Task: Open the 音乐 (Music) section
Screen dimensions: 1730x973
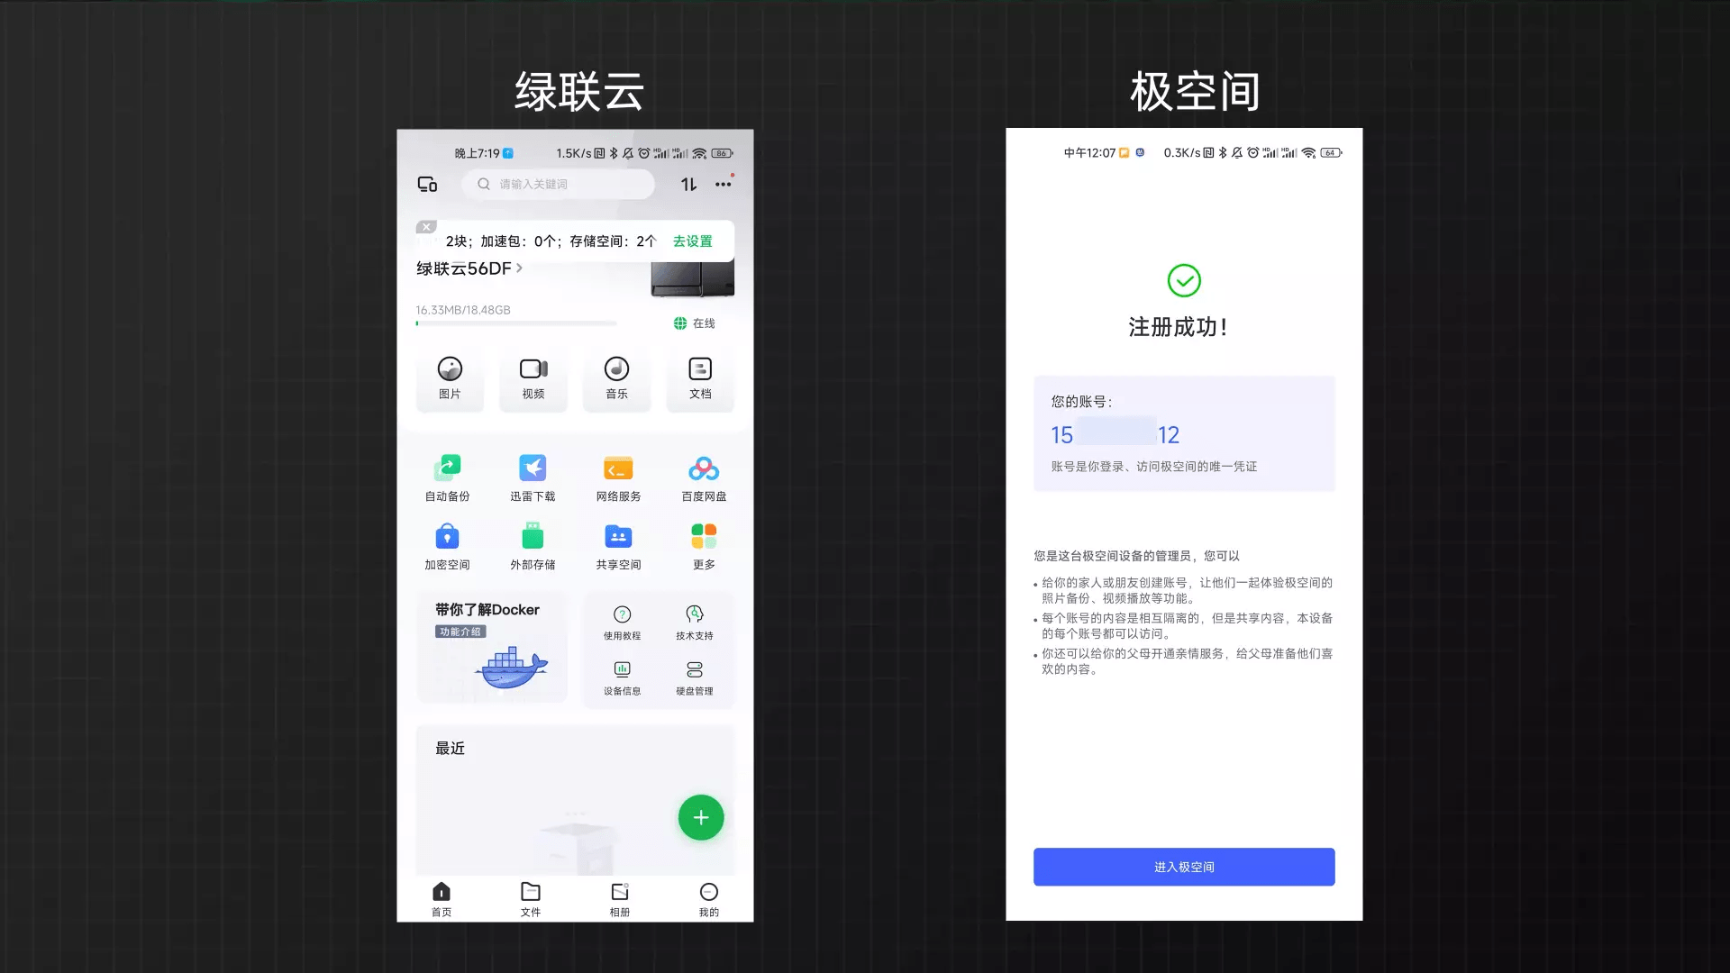Action: 615,376
